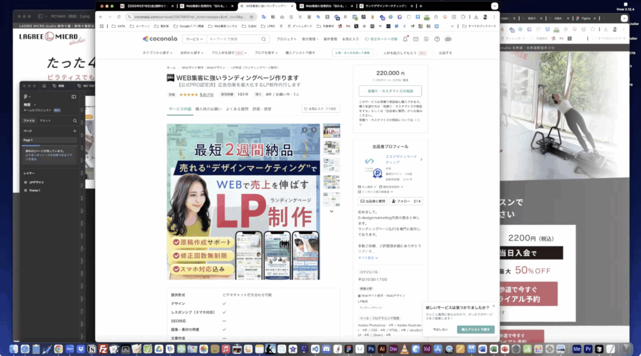Open FileZilla from the Dock
Viewport: 641px width, 356px height.
point(103,349)
